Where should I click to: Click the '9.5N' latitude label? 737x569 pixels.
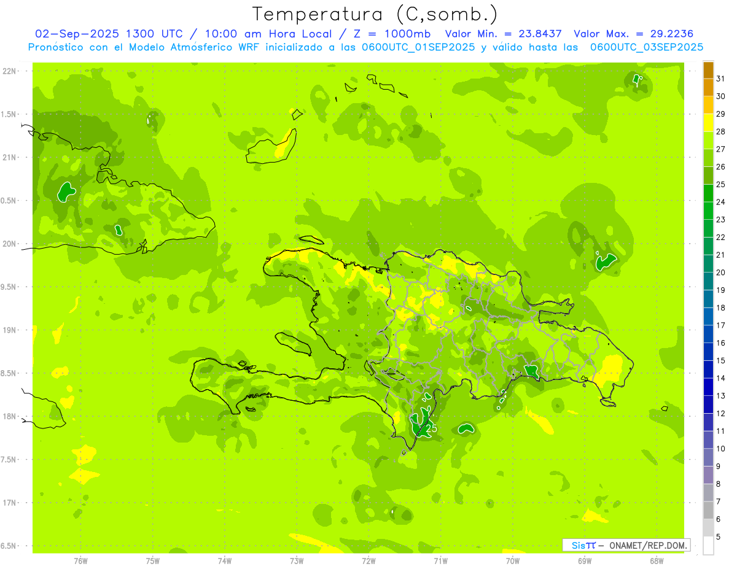9,287
